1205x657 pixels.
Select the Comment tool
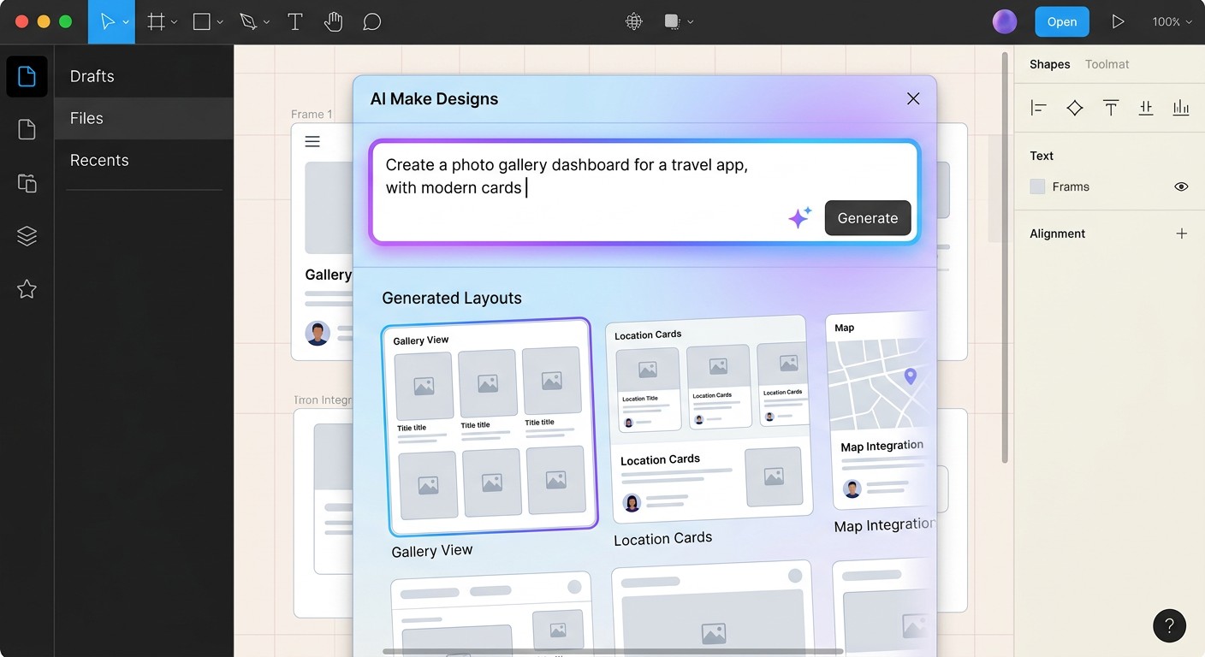pos(371,21)
